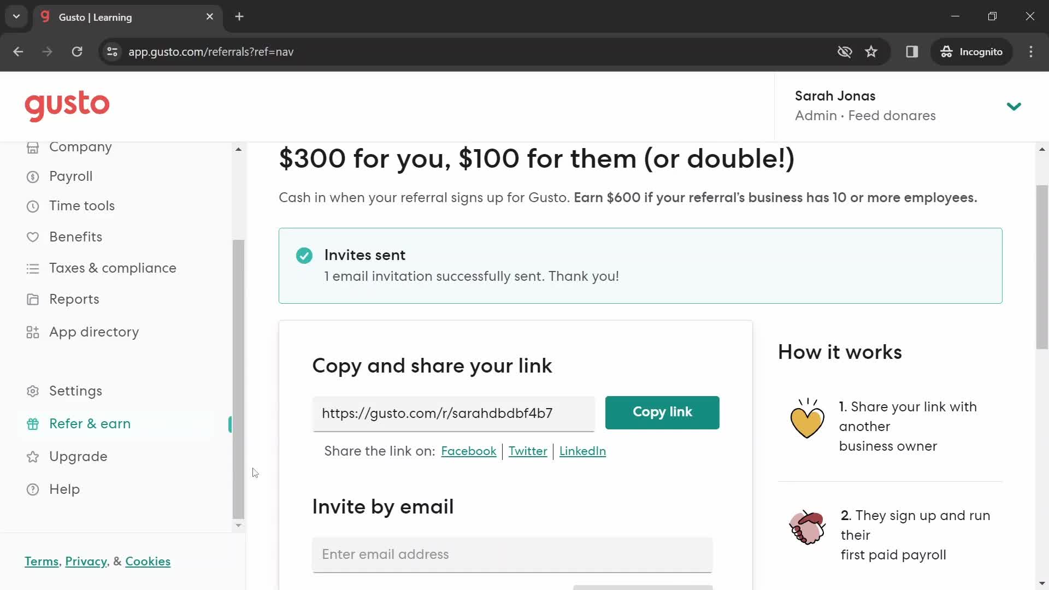The width and height of the screenshot is (1049, 590).
Task: Click the Copy link button
Action: [662, 412]
